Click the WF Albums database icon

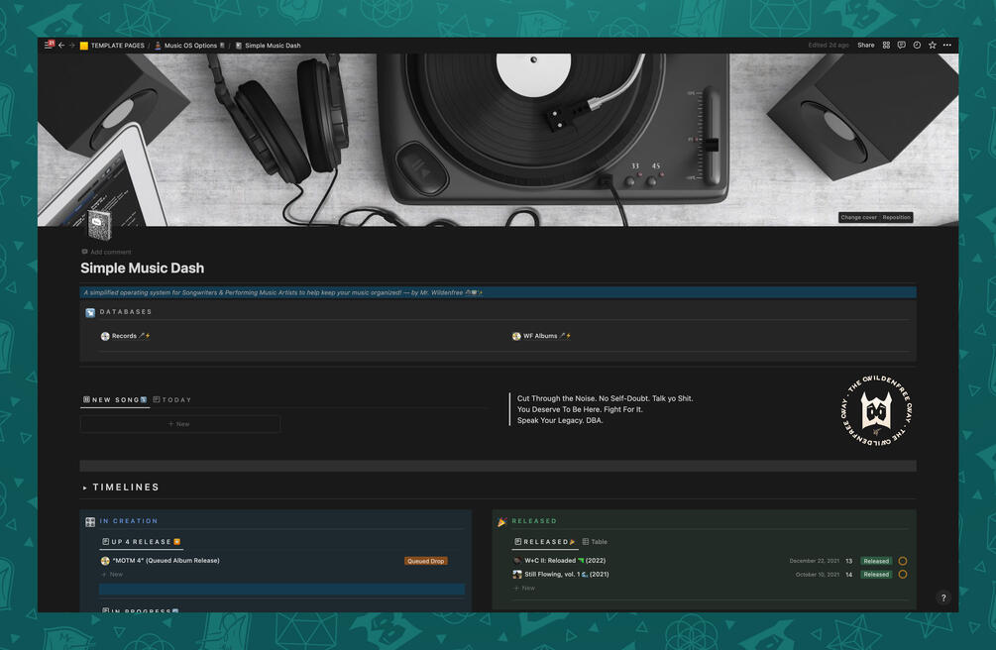(516, 336)
